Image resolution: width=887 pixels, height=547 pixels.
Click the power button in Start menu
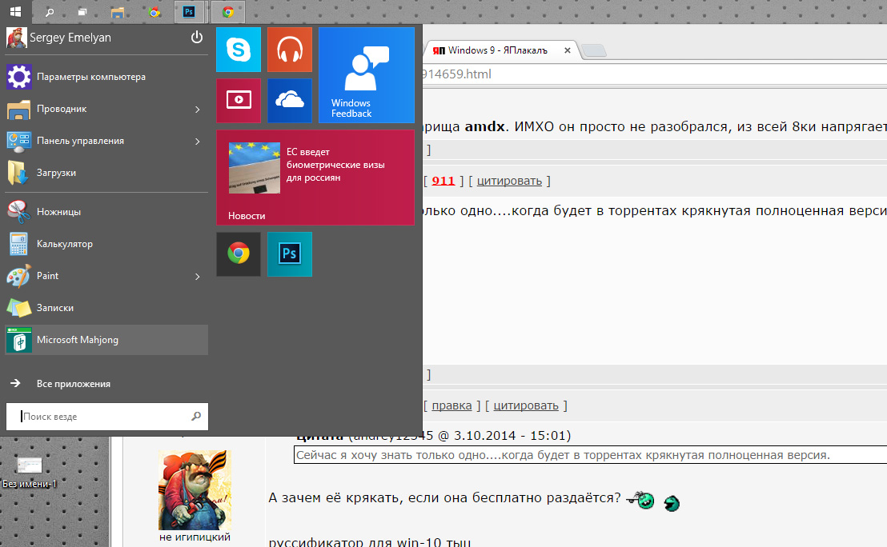[x=197, y=38]
